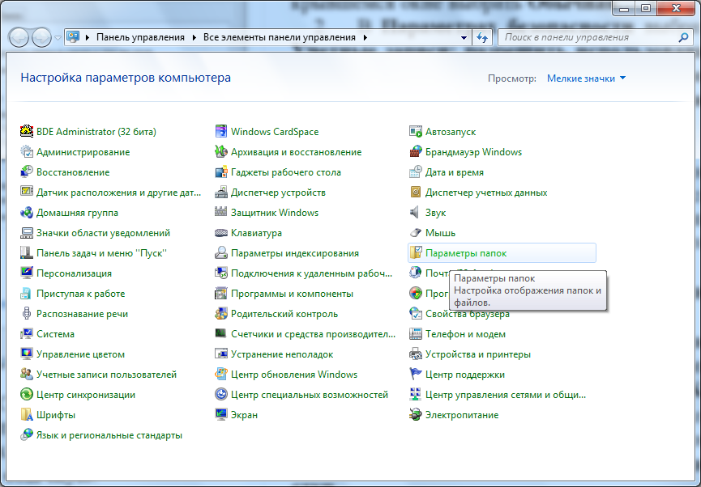Click Центр поддержки flag icon
This screenshot has height=487, width=701.
click(415, 374)
